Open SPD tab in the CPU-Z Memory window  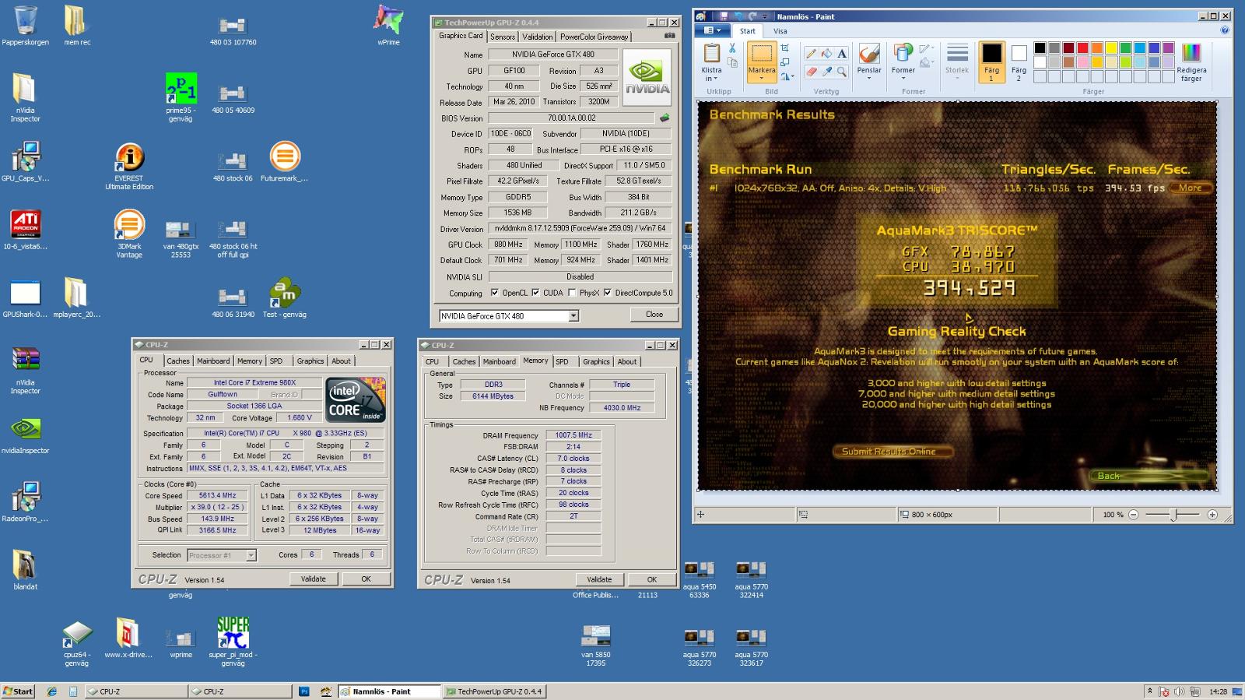click(563, 361)
